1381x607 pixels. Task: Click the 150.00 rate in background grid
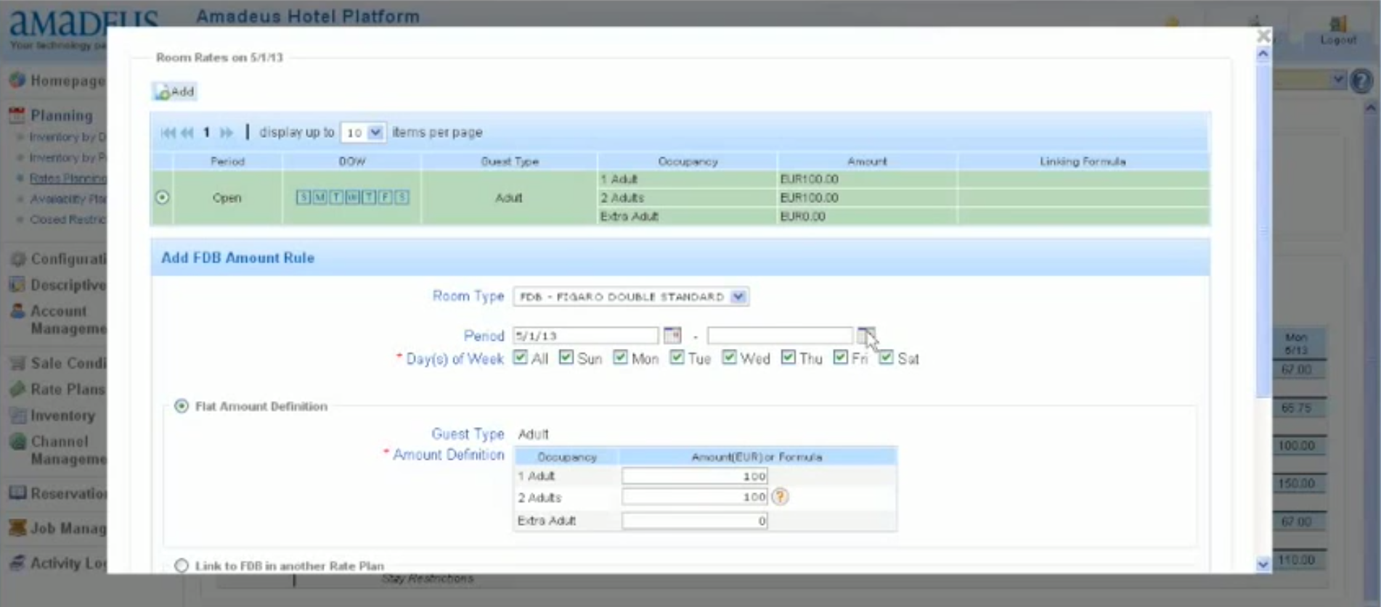1296,484
